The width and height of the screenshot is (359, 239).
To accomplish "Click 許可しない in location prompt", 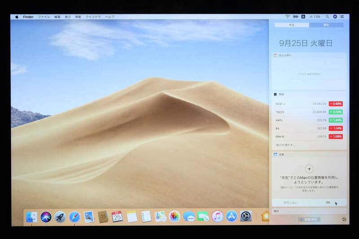I will (x=290, y=202).
